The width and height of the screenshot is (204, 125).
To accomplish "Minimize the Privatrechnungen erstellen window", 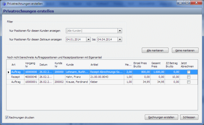I will pos(180,3).
